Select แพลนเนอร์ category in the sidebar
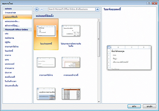Screen dimensions: 159x111 click(x=10, y=64)
